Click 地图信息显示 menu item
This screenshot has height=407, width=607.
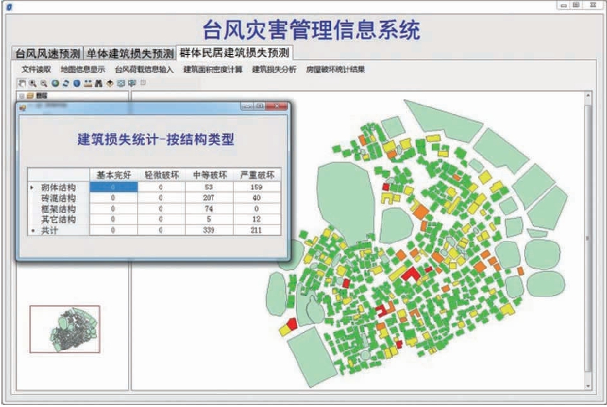pos(82,69)
